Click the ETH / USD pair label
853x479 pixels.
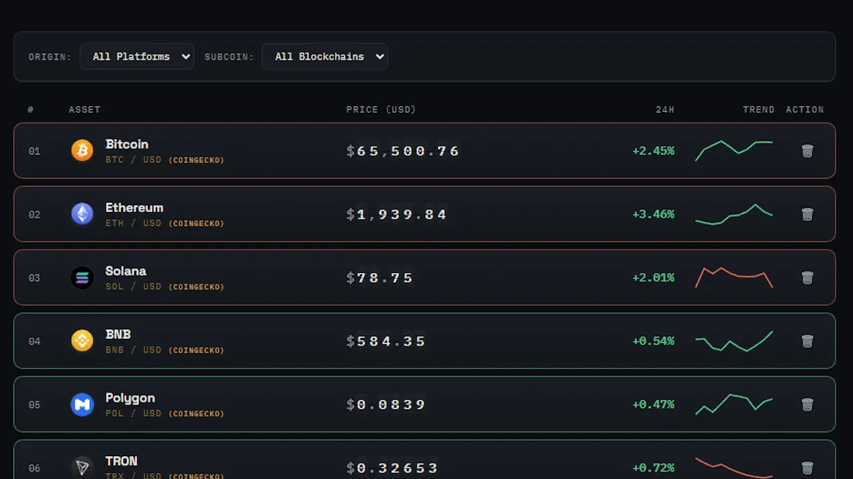pos(134,223)
